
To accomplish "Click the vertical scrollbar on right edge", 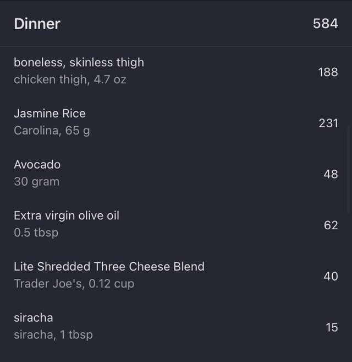I will (348, 170).
